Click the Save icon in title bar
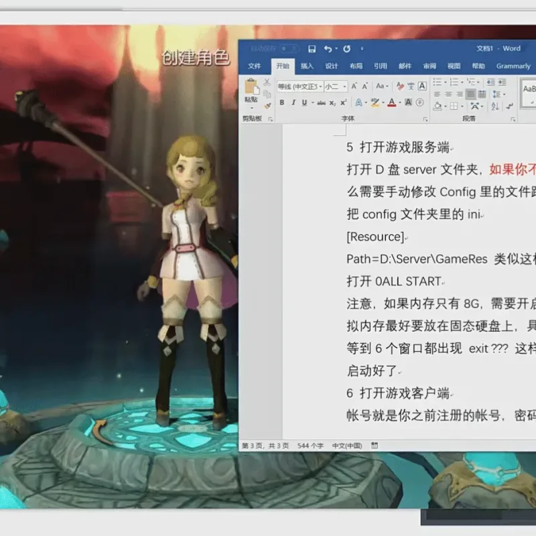Viewport: 536px width, 536px height. click(x=312, y=49)
